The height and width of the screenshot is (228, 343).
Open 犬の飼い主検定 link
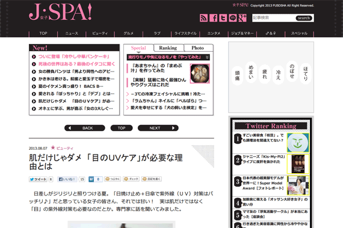point(168,108)
